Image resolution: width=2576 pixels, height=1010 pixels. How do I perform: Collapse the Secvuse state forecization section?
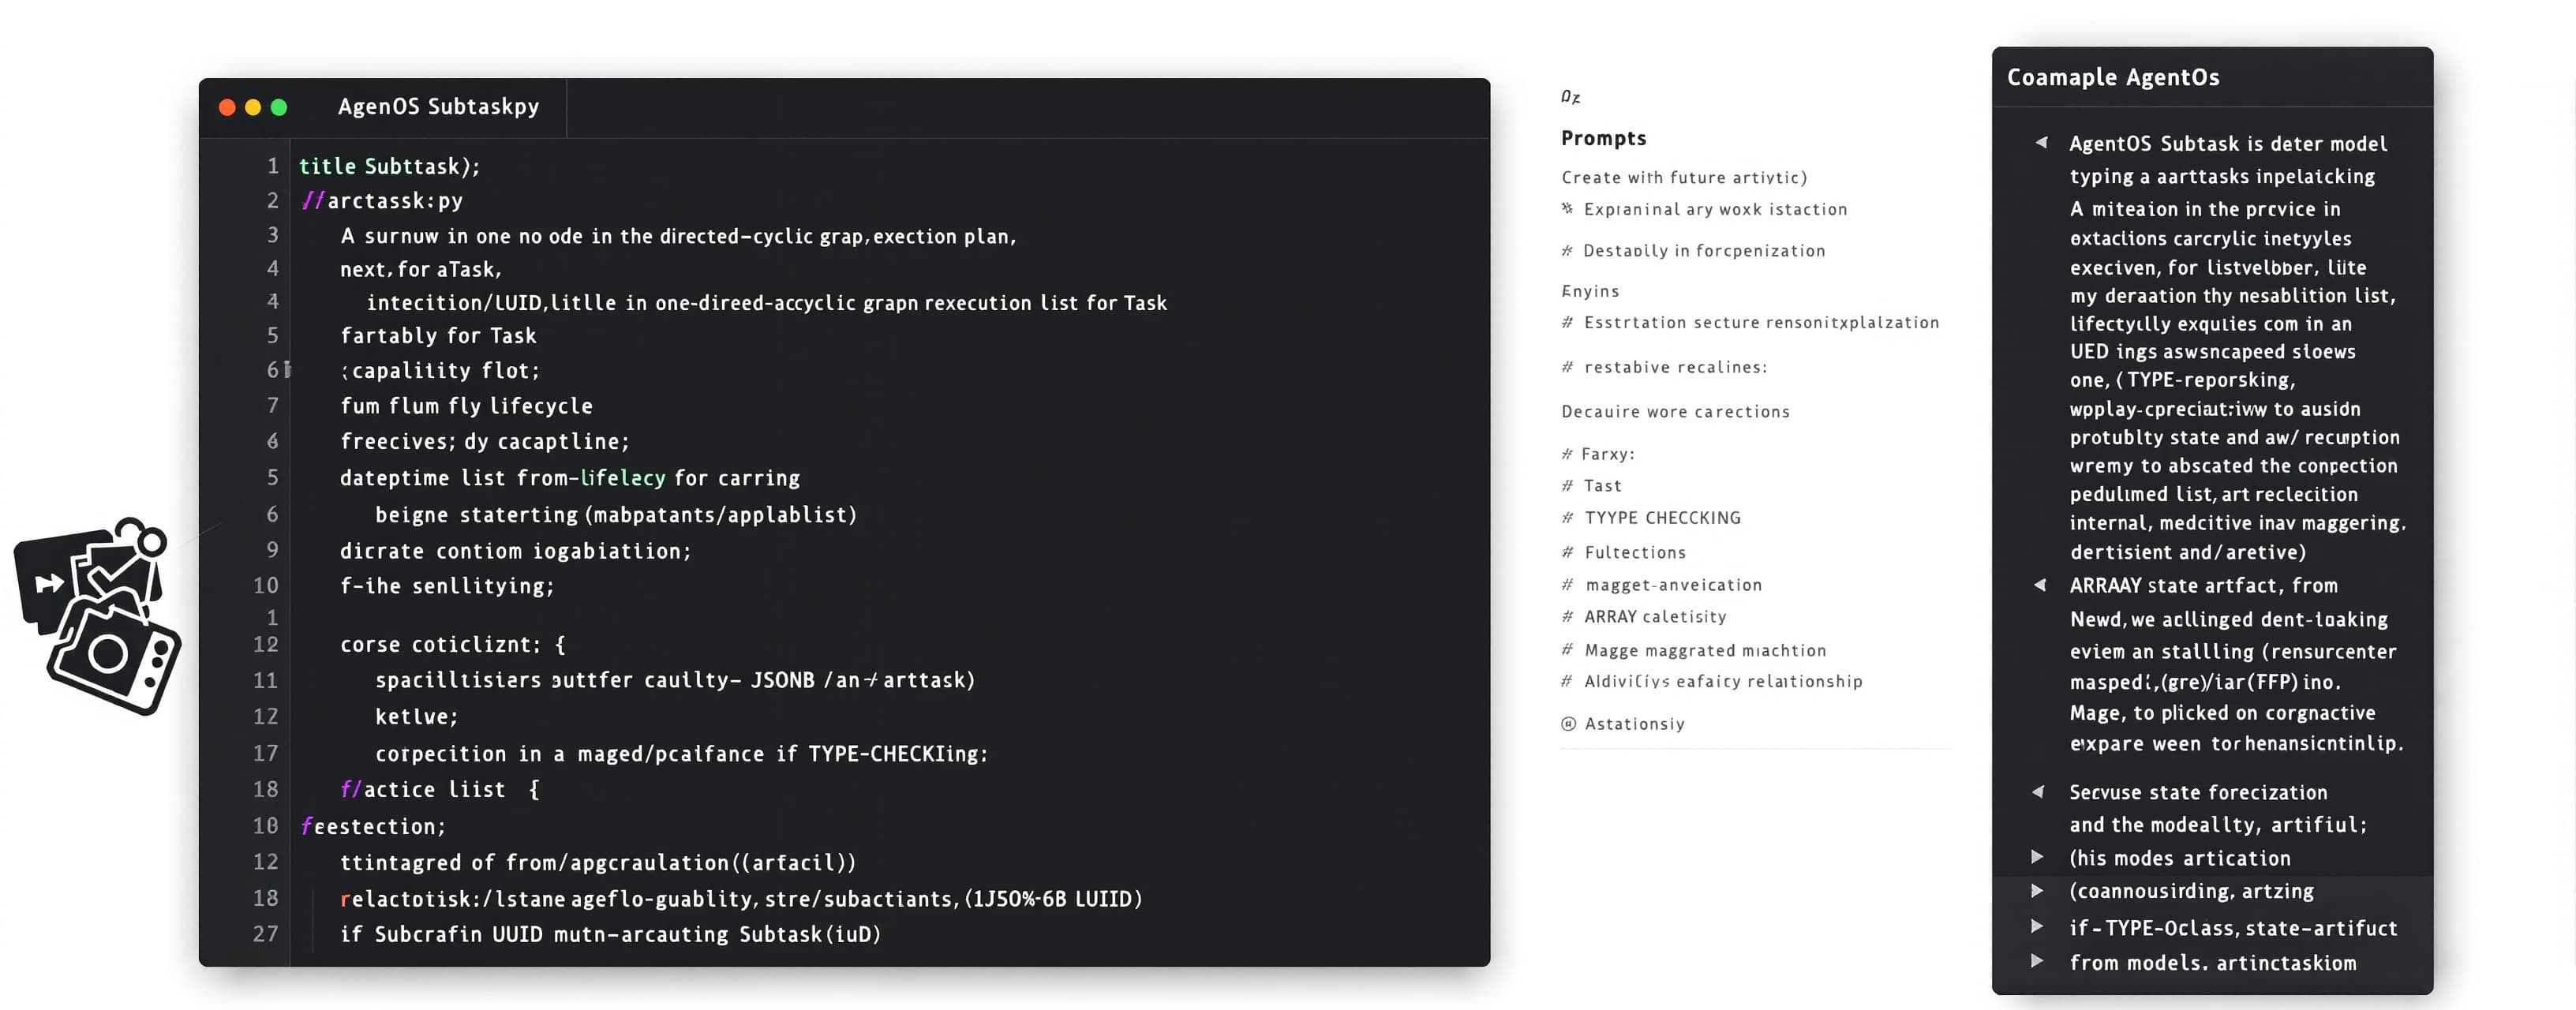click(2038, 792)
